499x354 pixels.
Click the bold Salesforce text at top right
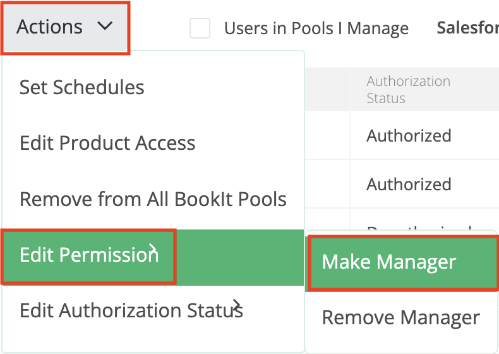467,28
